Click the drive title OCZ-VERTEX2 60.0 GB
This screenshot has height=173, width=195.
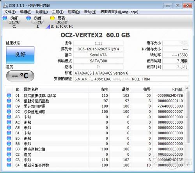(95, 35)
